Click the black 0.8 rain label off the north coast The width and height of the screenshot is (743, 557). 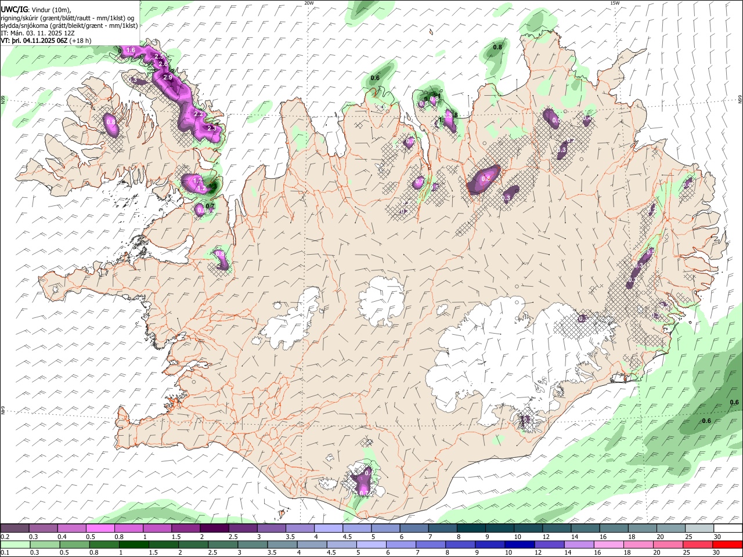coord(497,47)
